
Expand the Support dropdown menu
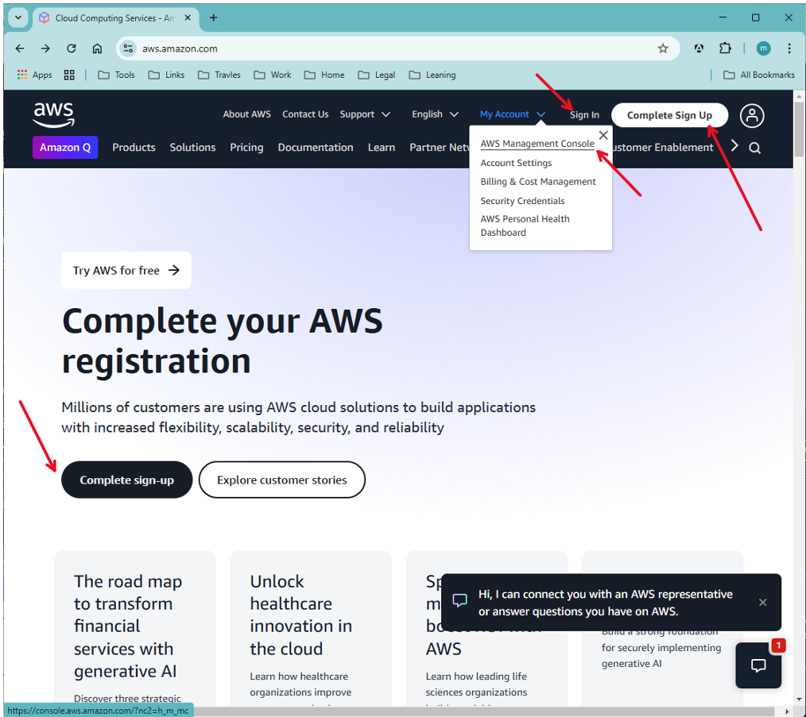[364, 114]
